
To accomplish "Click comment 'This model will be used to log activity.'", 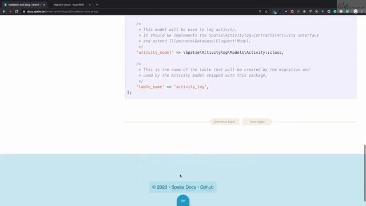I will pyautogui.click(x=190, y=30).
